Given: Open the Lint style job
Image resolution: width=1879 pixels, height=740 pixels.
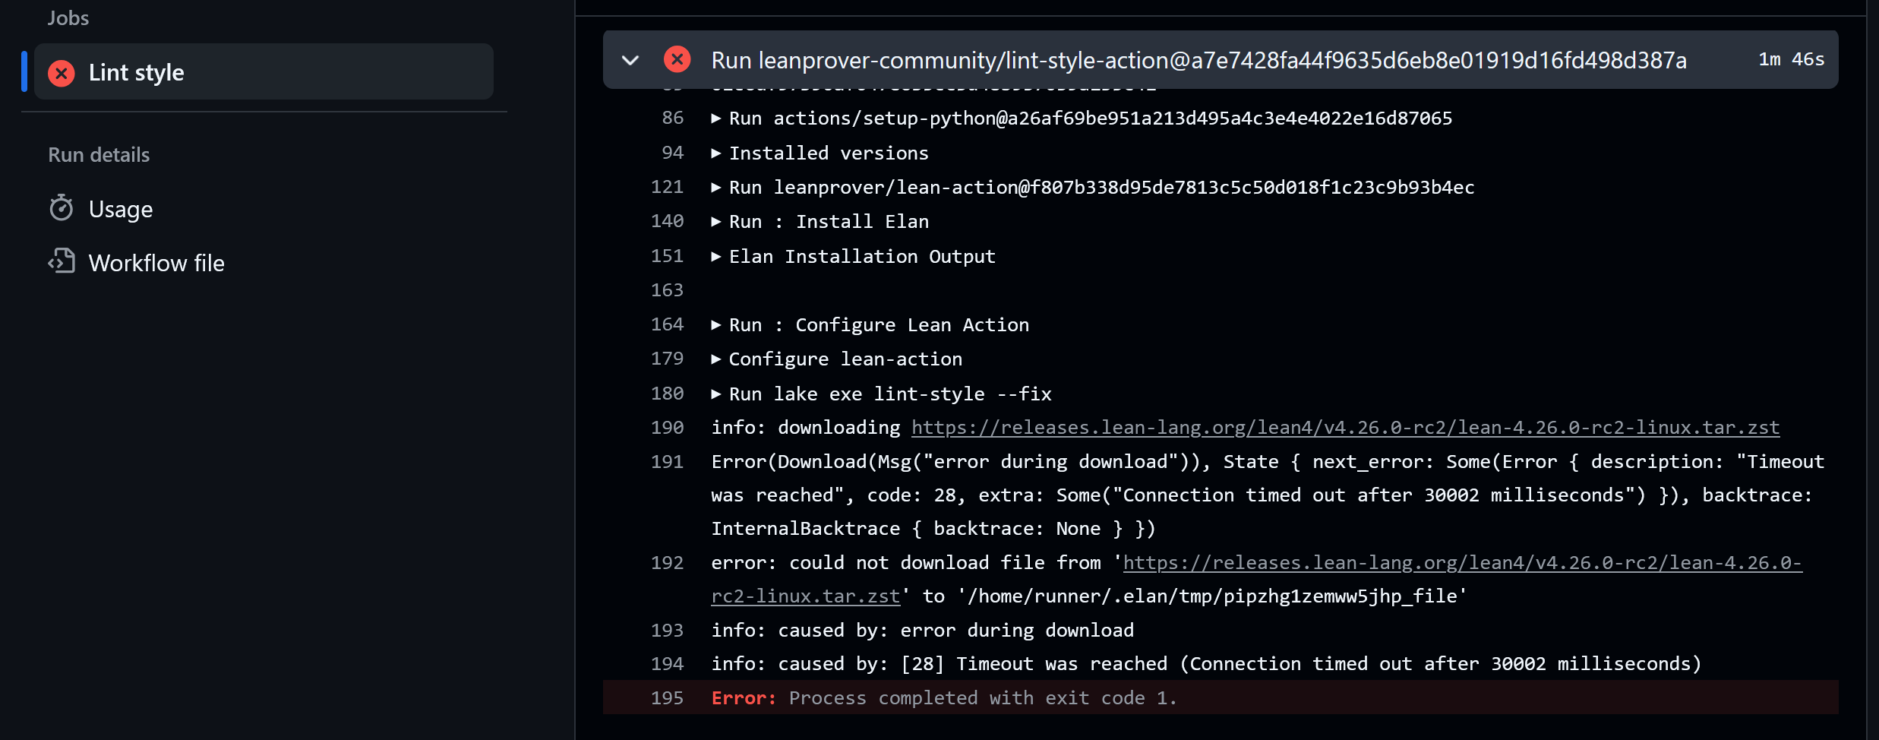Looking at the screenshot, I should coord(137,72).
